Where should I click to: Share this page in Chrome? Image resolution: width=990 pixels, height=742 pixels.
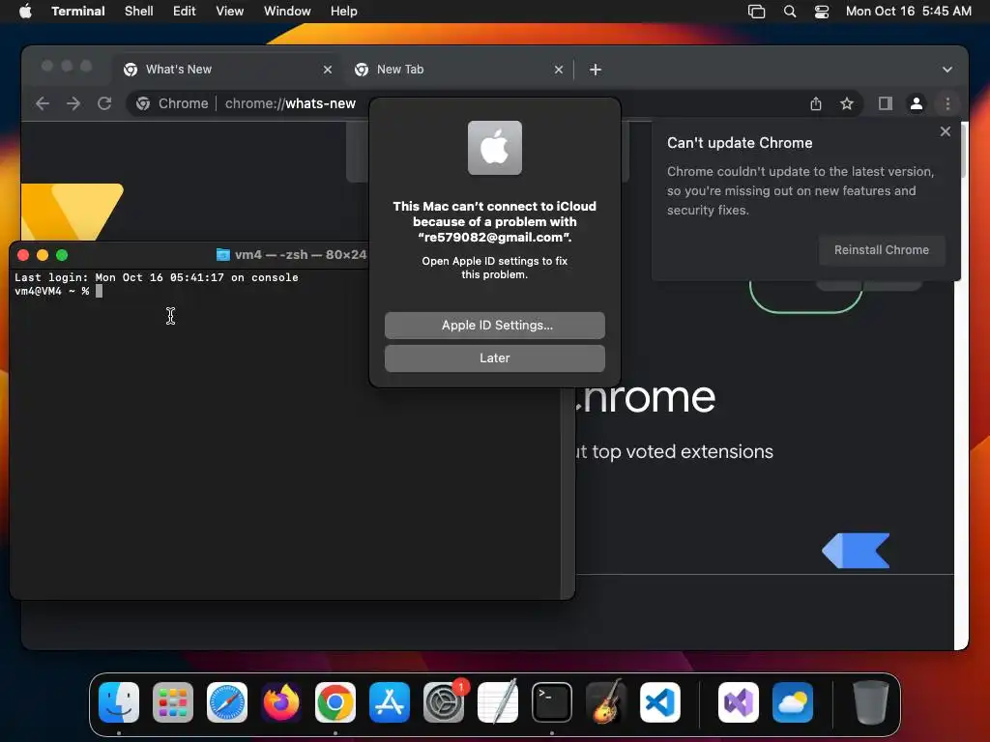(x=816, y=103)
